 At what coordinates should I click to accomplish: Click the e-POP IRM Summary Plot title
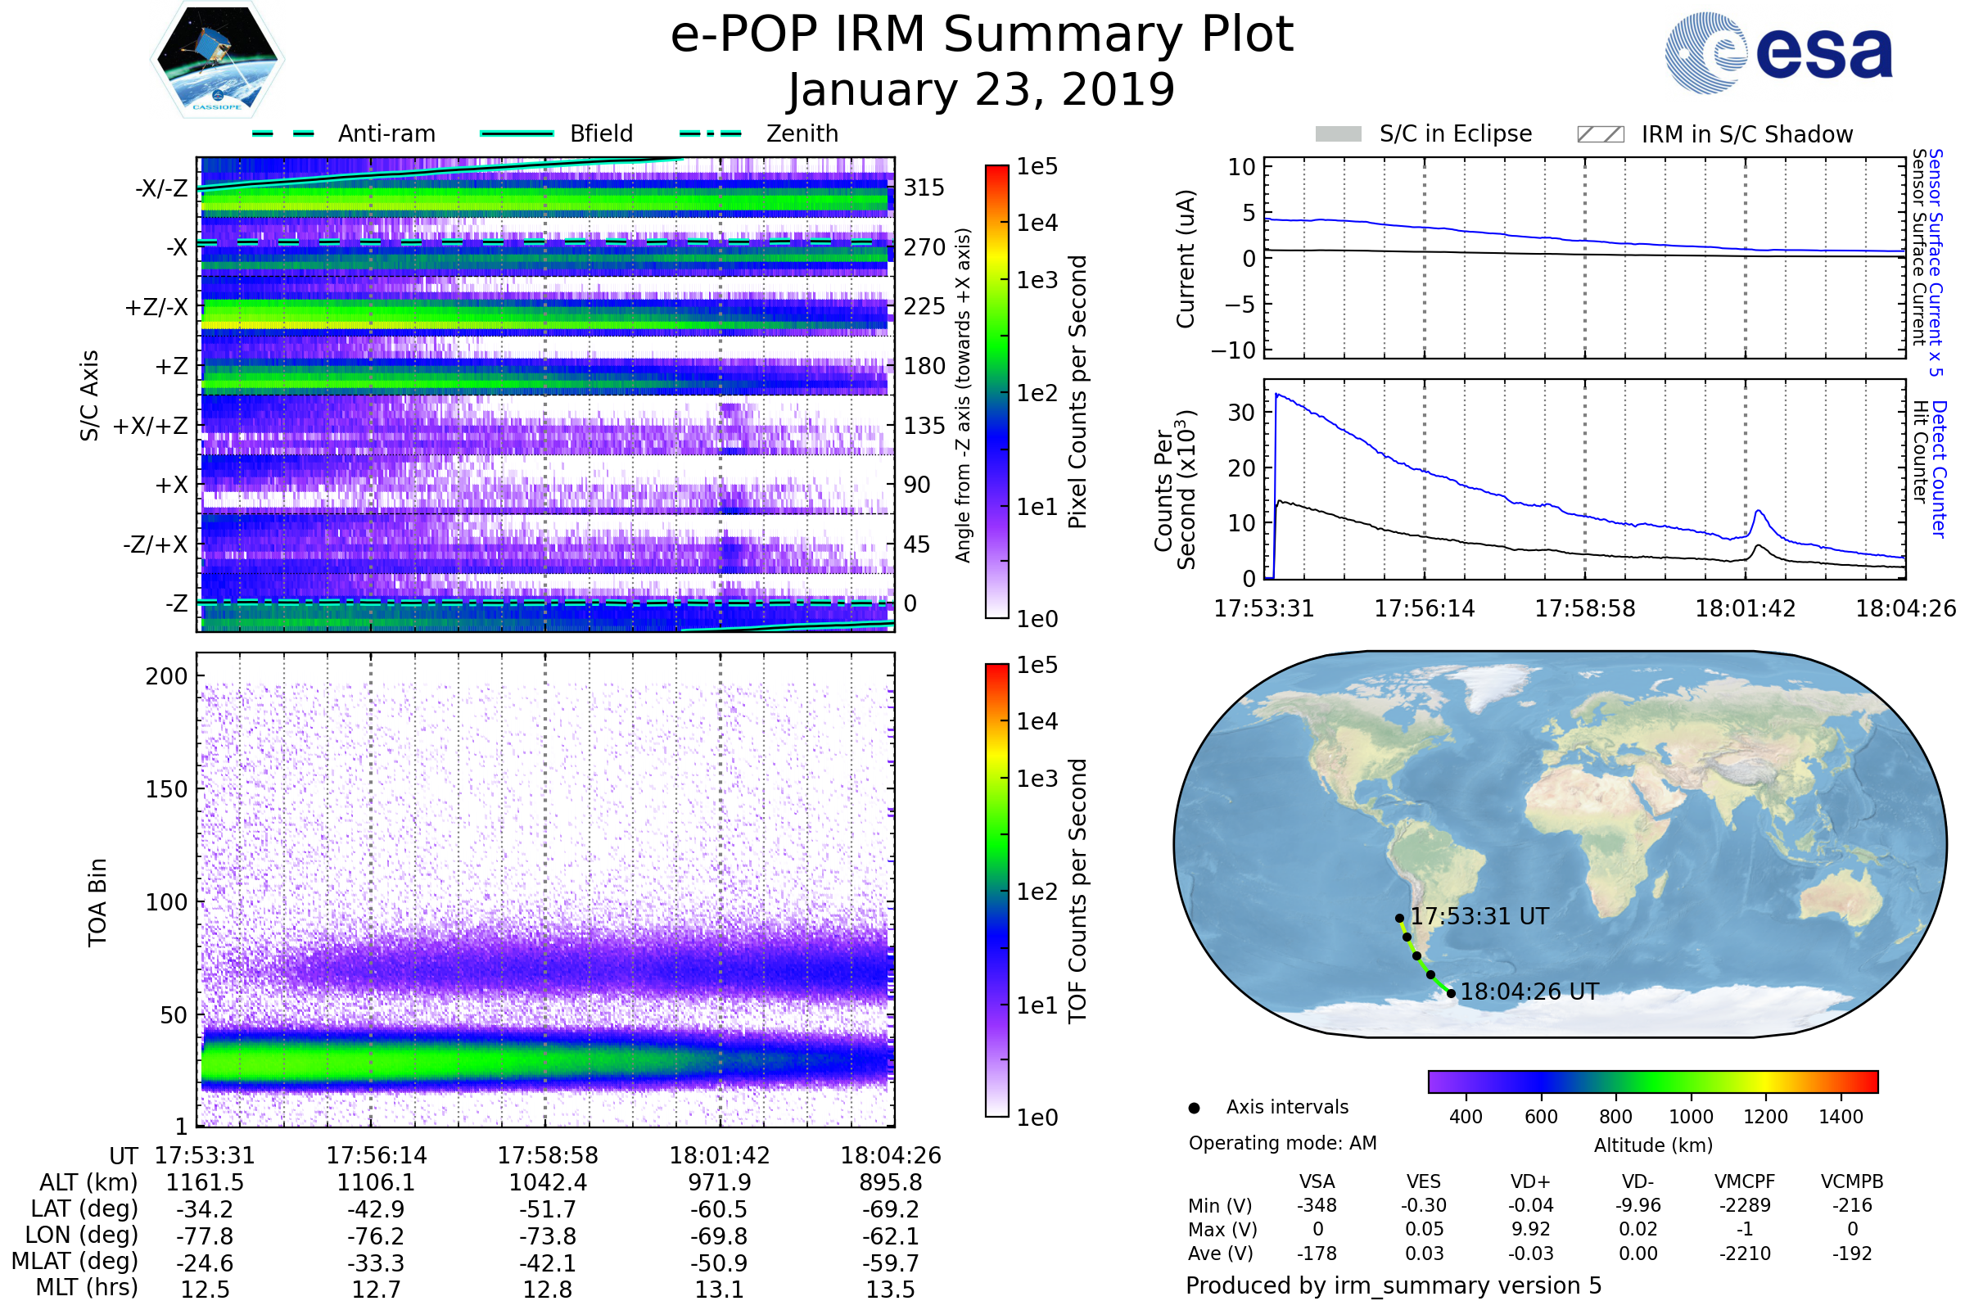[982, 35]
